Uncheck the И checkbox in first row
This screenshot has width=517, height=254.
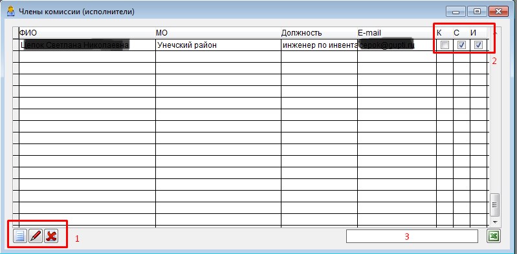tap(478, 45)
